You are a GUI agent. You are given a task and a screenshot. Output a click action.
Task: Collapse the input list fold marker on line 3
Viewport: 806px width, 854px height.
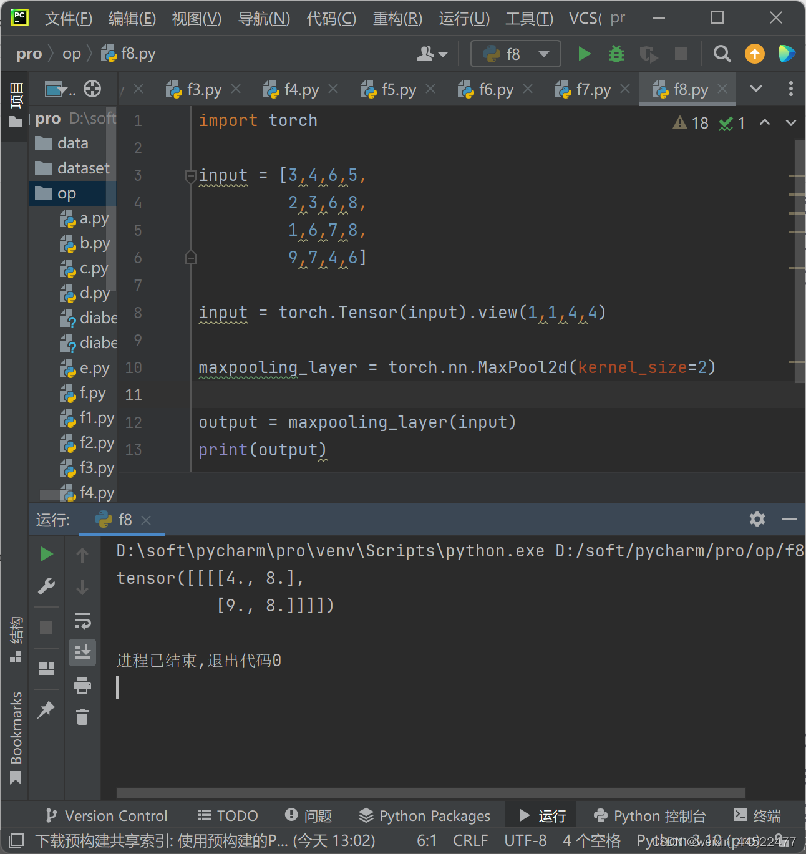[191, 176]
